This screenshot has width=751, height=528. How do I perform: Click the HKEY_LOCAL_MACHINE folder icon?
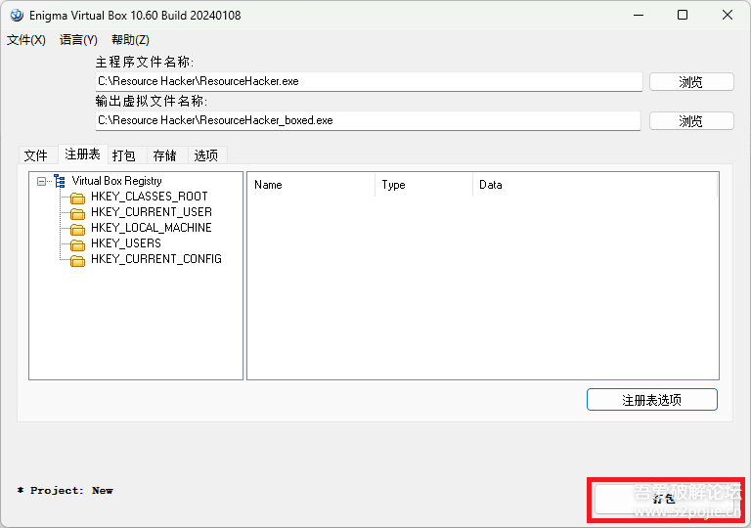coord(77,229)
